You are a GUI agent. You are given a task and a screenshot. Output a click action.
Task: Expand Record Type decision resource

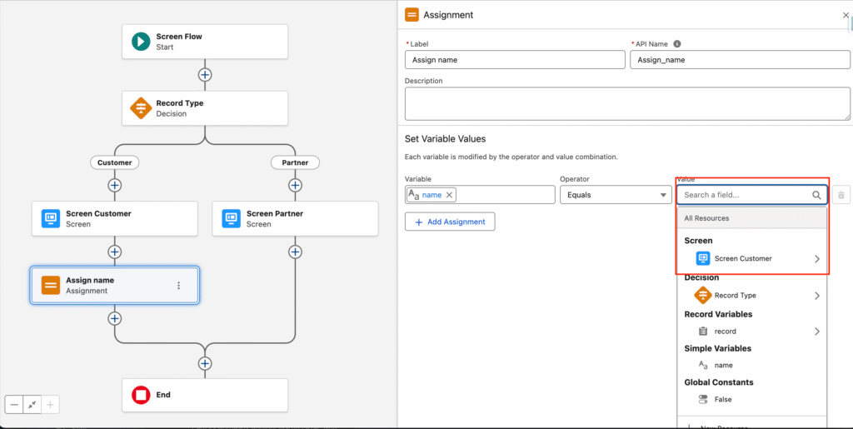[816, 296]
